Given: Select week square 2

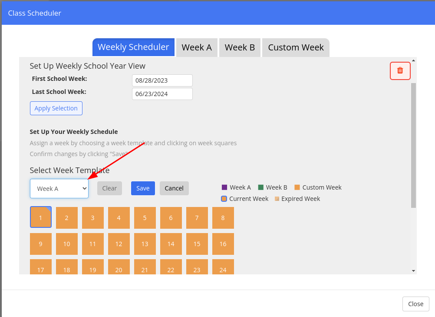Looking at the screenshot, I should [x=67, y=218].
